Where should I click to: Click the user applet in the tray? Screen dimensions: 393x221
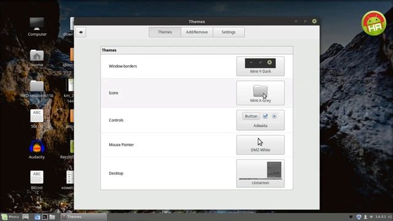click(x=365, y=217)
